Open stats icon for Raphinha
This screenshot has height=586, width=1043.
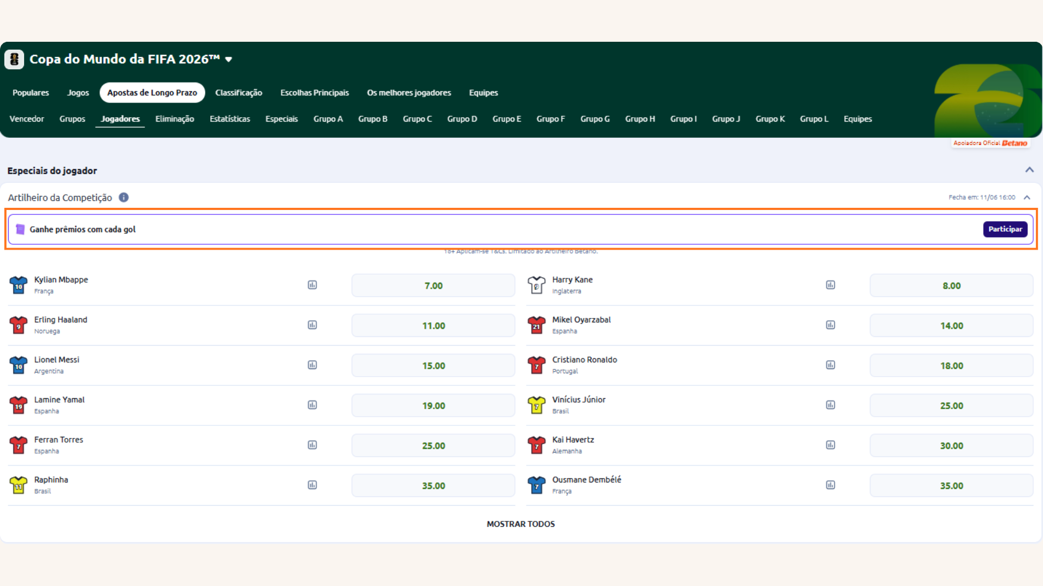[312, 485]
